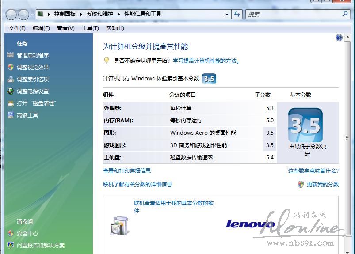Select 游戏图形 row subscore 3.5
The width and height of the screenshot is (355, 254).
click(270, 145)
